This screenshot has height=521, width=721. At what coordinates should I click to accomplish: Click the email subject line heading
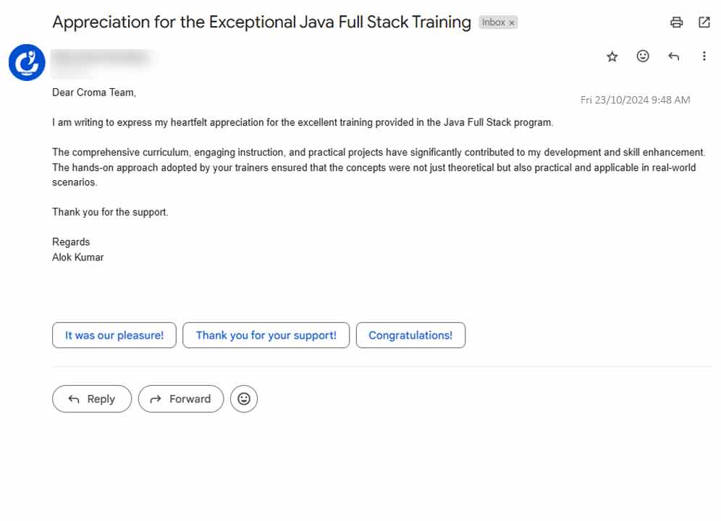pos(261,22)
